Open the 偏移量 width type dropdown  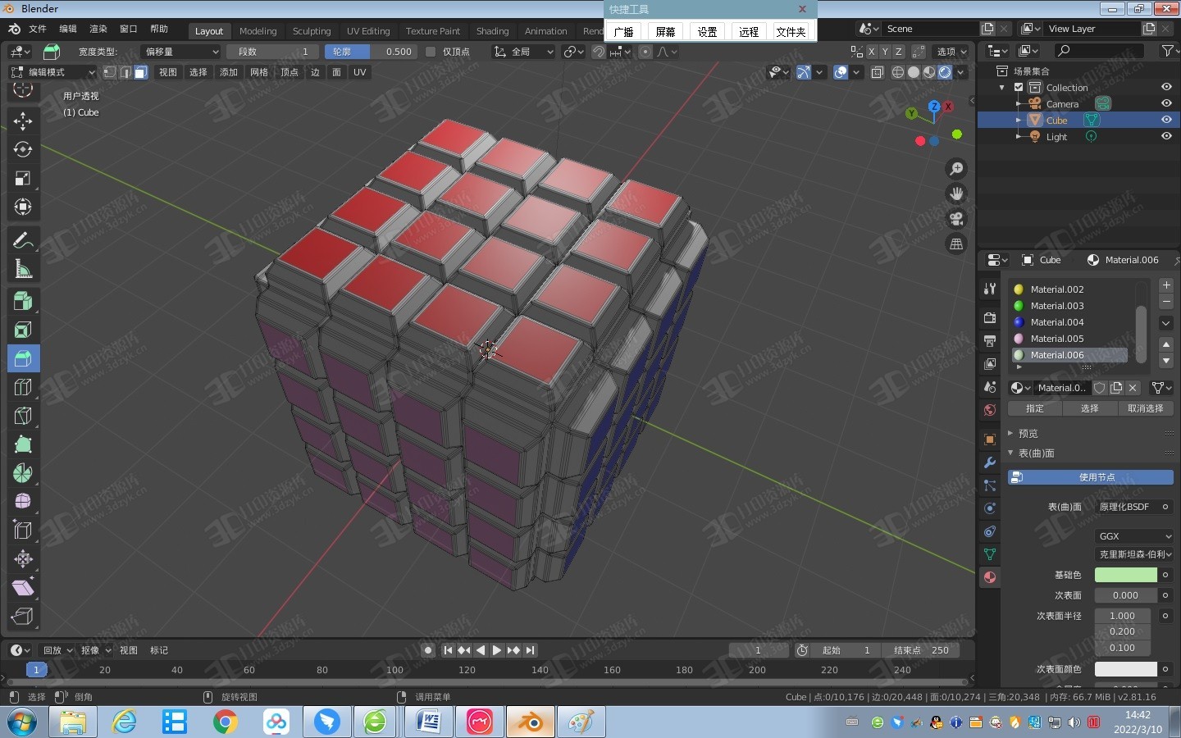click(x=180, y=52)
